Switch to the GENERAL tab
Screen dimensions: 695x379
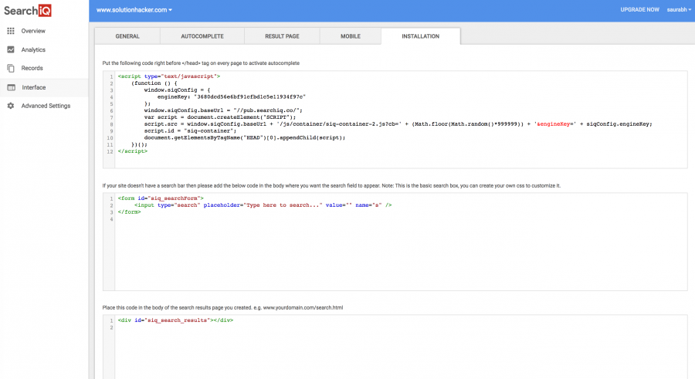point(127,36)
